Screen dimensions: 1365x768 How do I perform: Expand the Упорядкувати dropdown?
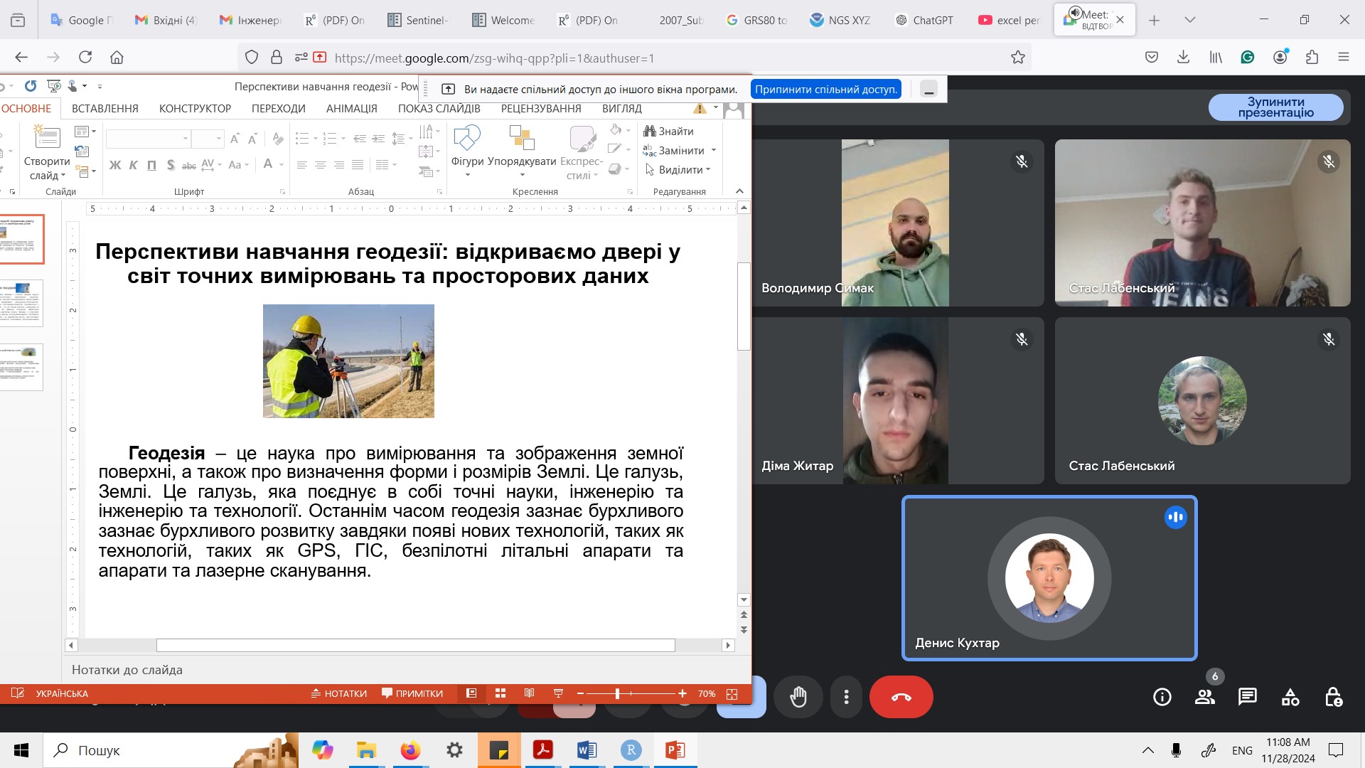tap(522, 175)
